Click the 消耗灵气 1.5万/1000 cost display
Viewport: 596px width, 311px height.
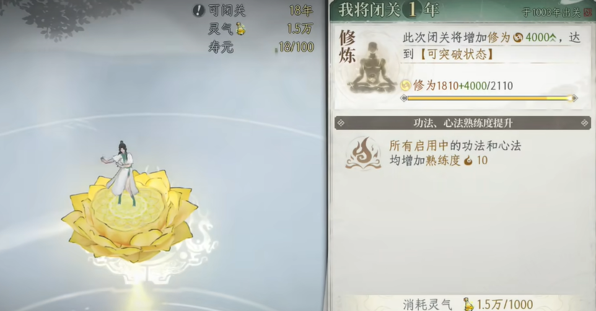pos(468,304)
